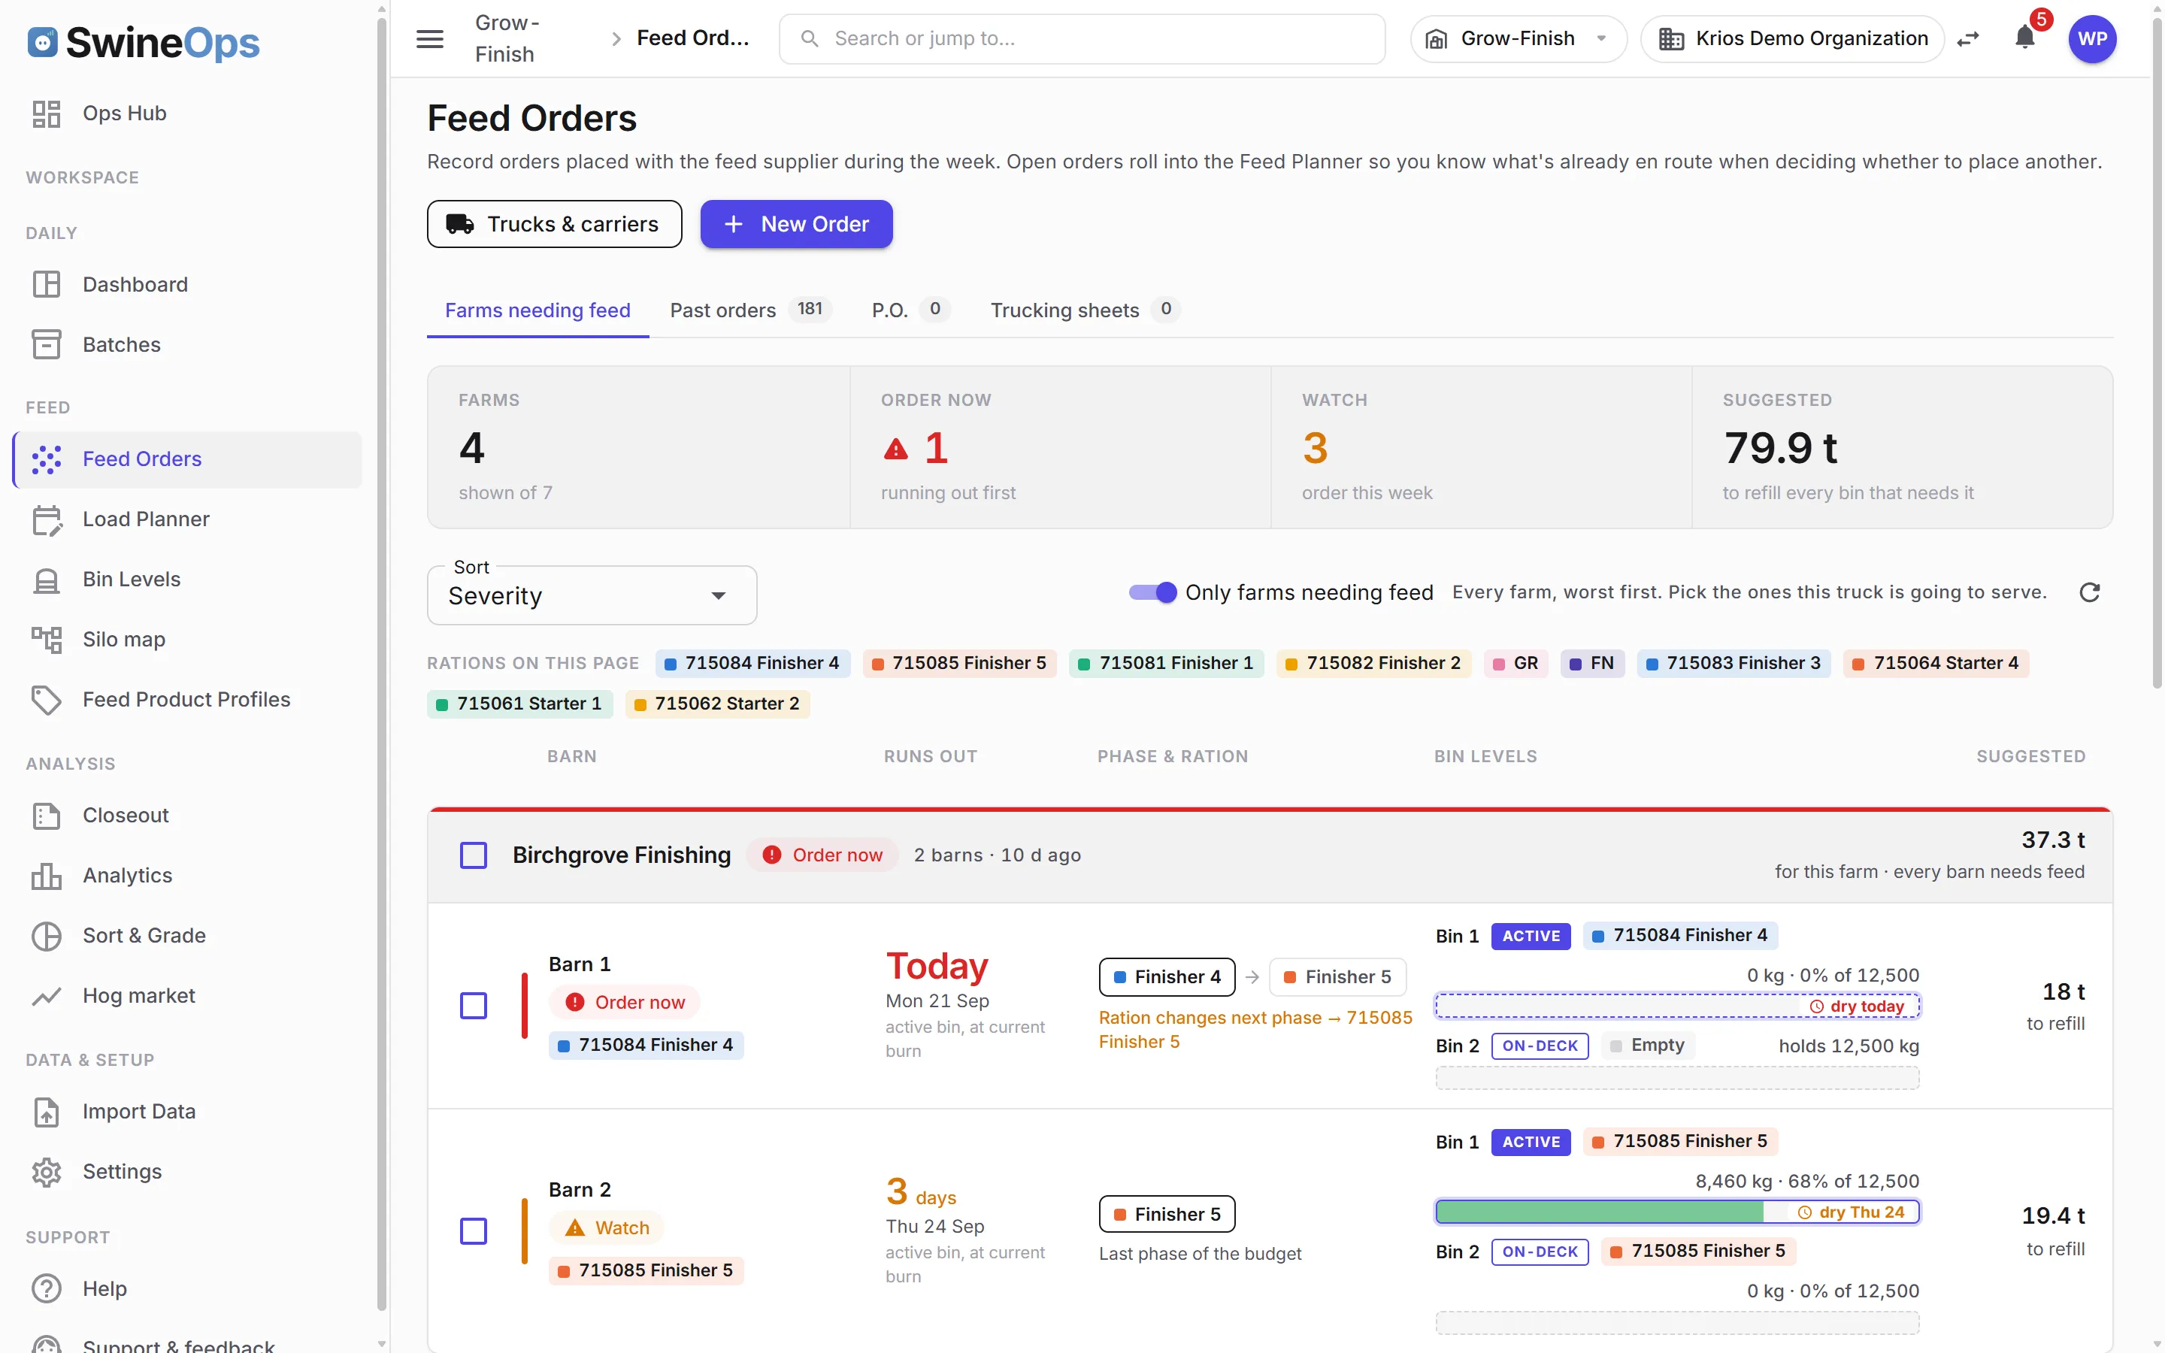Open the Sort Severity dropdown
Screen dimensions: 2165x1353
pos(592,595)
